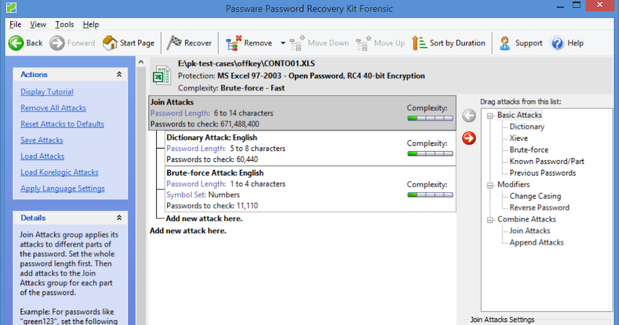Select Reverse Password modifier in tree
This screenshot has width=619, height=325.
click(x=540, y=207)
